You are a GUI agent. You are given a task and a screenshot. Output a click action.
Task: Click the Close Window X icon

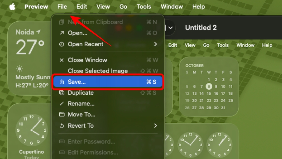pyautogui.click(x=62, y=60)
